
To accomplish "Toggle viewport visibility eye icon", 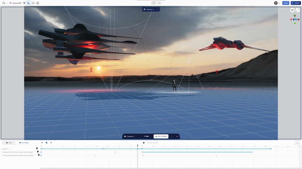I will [x=292, y=10].
